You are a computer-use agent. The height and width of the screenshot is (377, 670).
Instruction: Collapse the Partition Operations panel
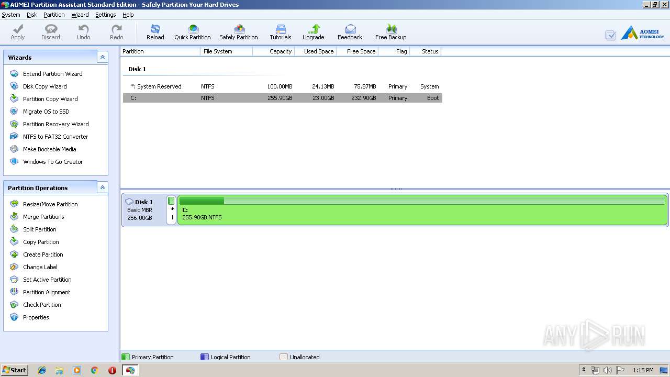coord(103,187)
